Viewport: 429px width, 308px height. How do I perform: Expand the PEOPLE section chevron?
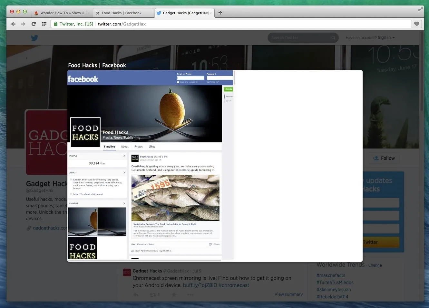pyautogui.click(x=124, y=156)
